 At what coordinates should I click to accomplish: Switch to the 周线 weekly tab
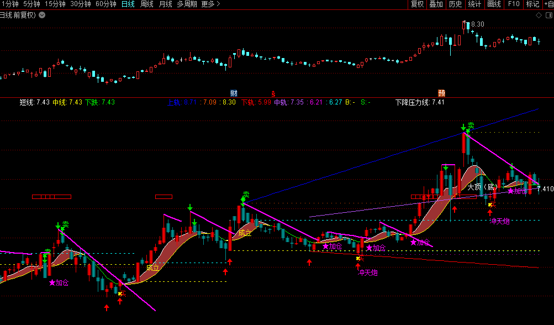coord(146,4)
